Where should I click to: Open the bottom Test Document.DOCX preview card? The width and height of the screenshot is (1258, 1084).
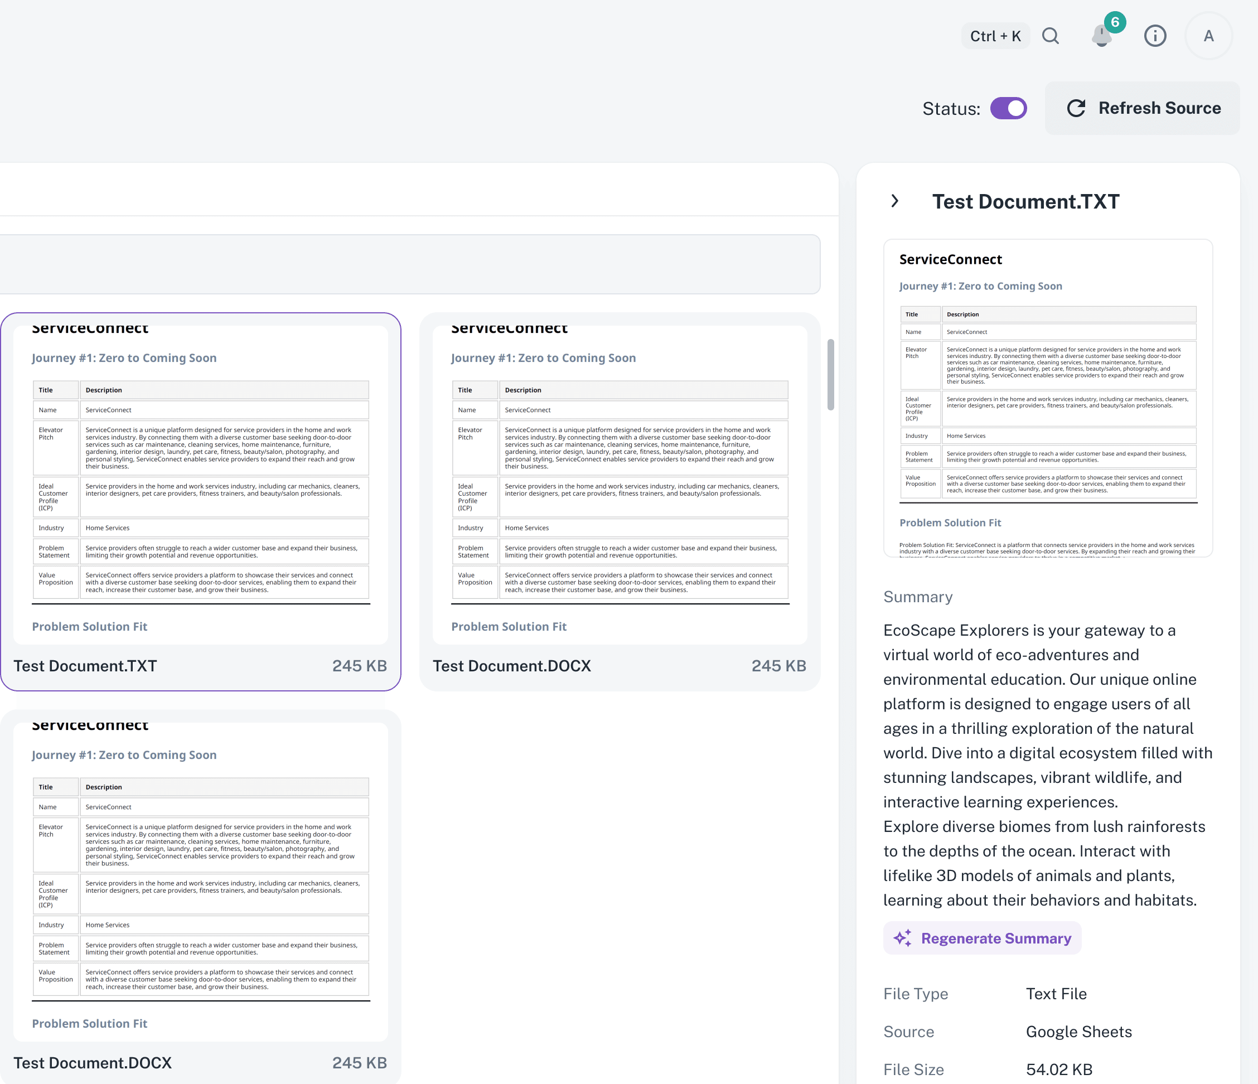(200, 893)
